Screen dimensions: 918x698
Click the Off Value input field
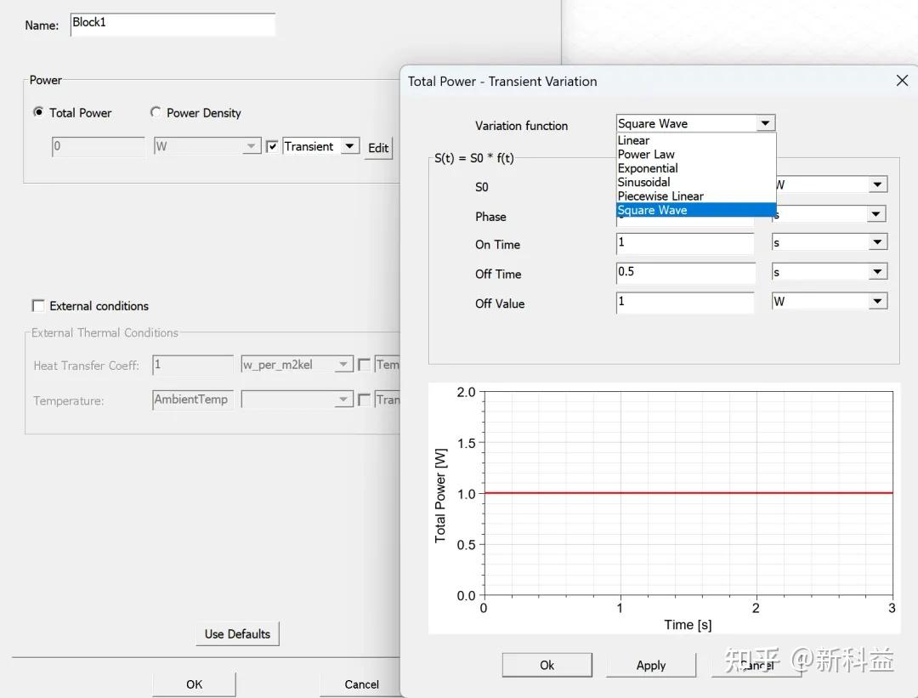[685, 303]
